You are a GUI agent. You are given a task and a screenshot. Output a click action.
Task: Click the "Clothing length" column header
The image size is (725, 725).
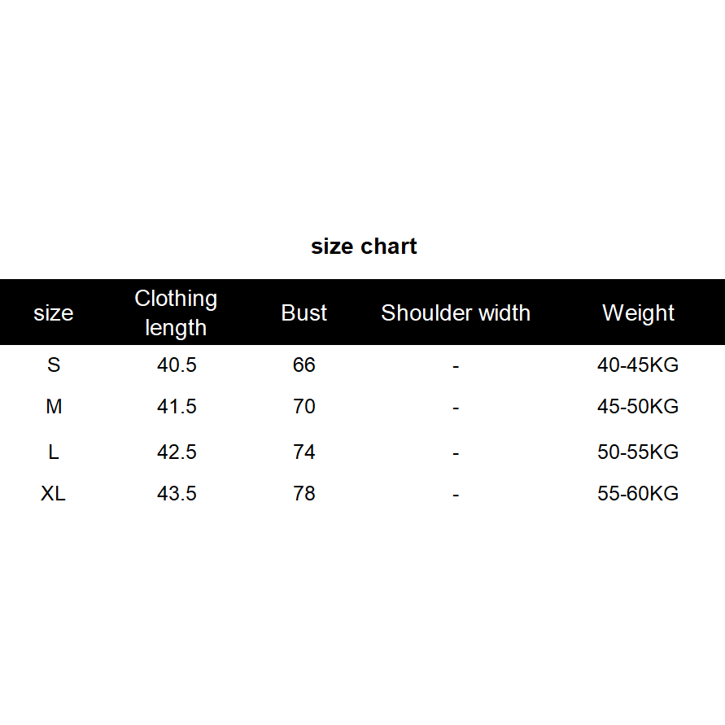[x=176, y=313]
